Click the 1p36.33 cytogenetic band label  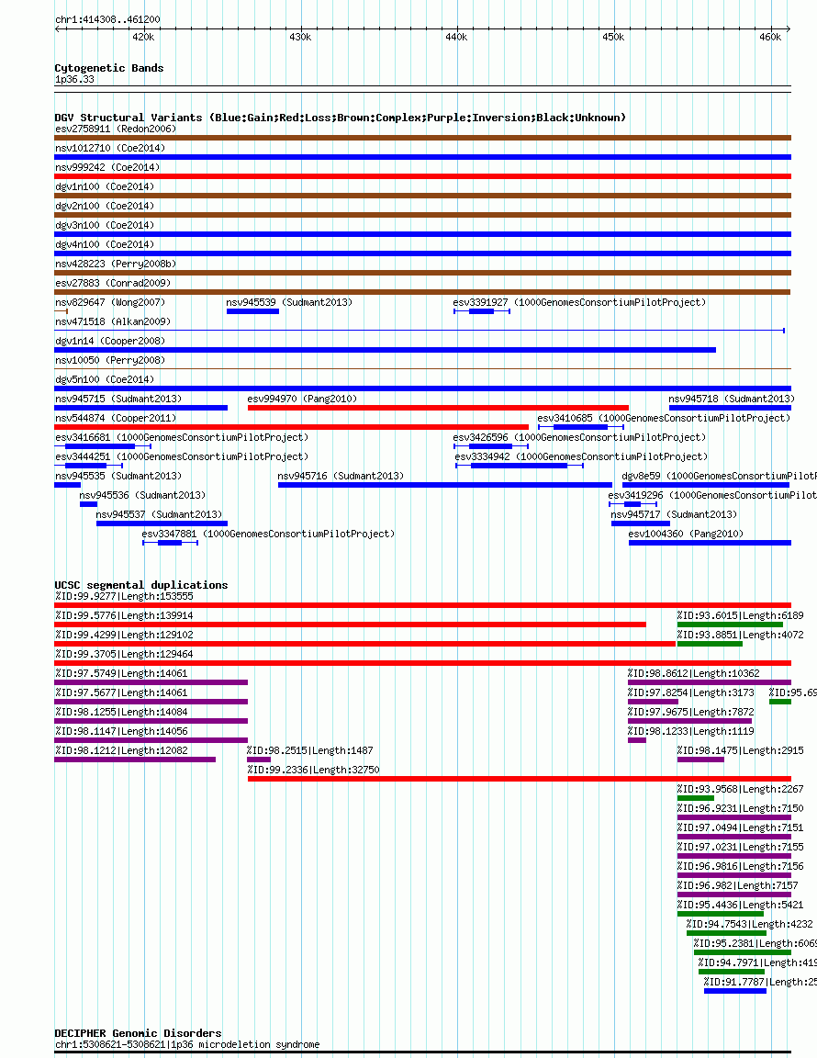point(75,80)
